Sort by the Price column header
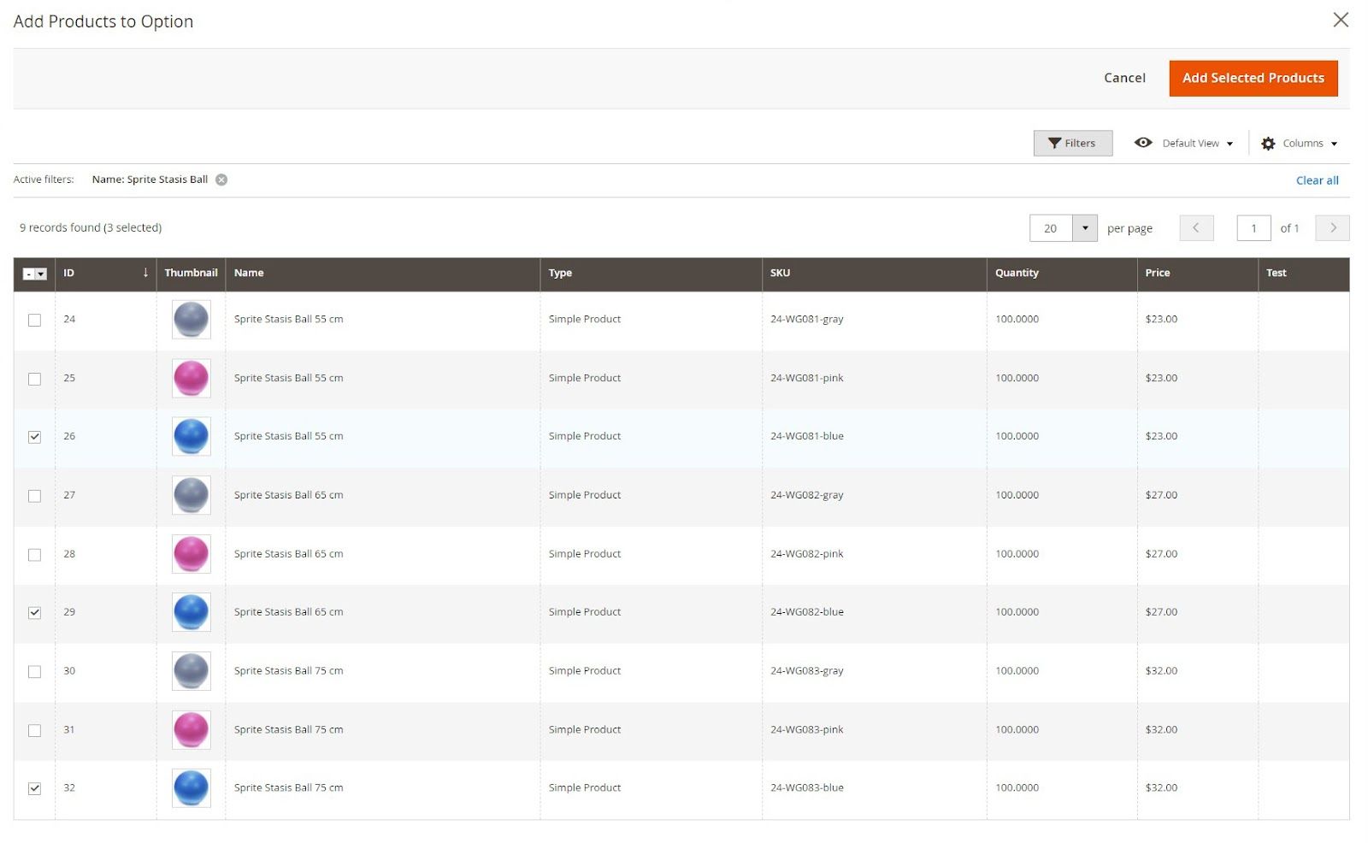Screen dimensions: 1368x843 1197,273
